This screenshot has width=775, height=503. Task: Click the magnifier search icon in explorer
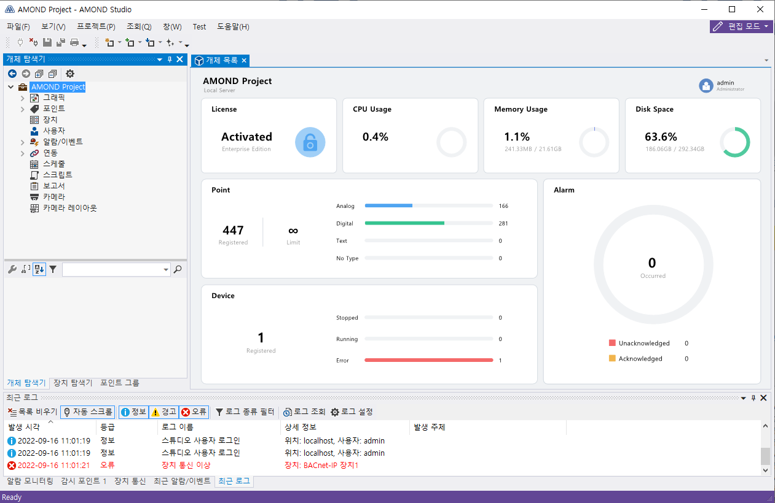pos(178,269)
